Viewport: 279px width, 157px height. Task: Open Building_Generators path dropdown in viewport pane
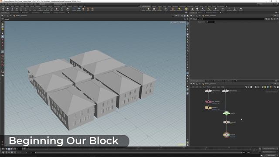tap(21, 16)
